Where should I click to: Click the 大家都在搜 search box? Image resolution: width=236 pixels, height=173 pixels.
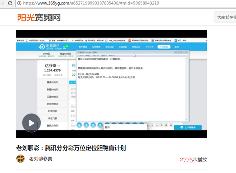[225, 17]
